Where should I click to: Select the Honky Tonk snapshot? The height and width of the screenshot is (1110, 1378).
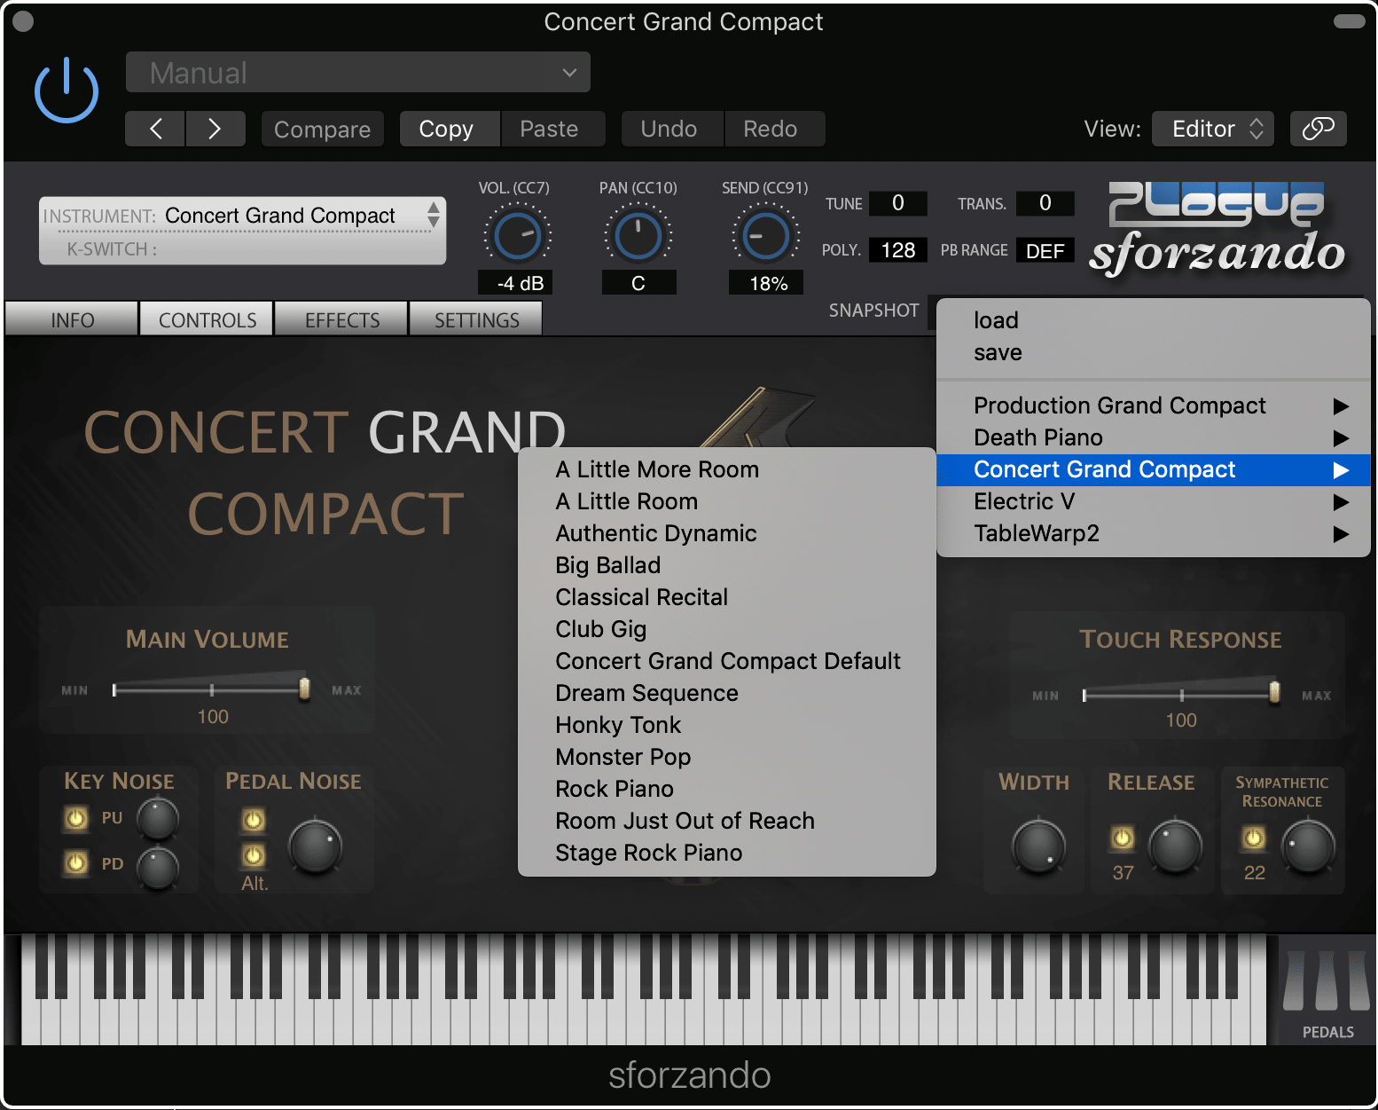coord(727,725)
